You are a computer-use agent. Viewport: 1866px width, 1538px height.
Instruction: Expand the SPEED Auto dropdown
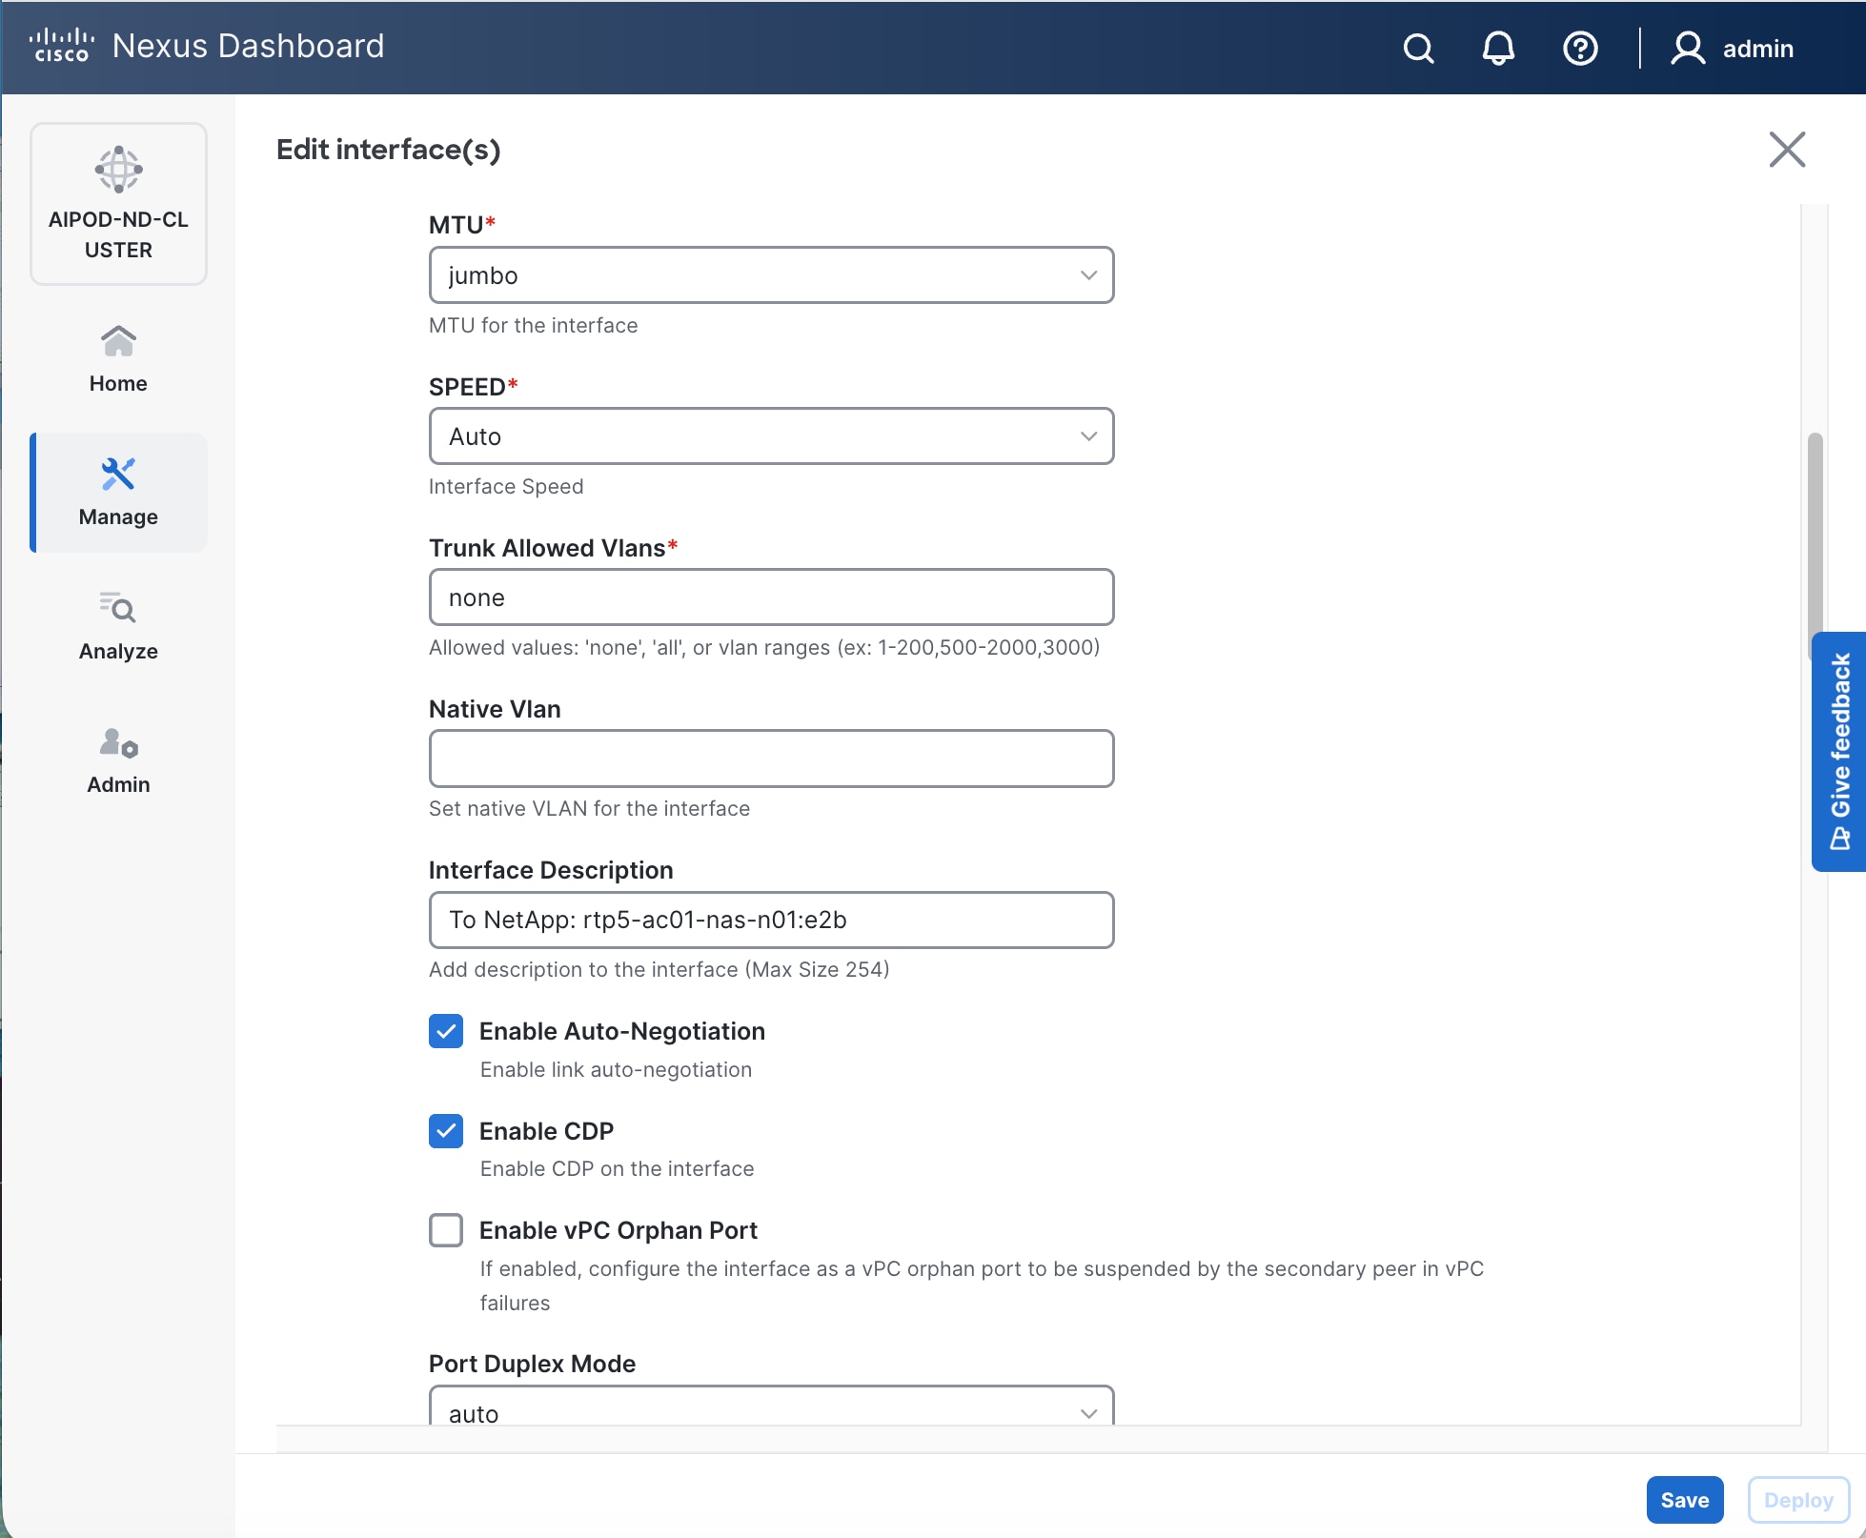tap(771, 436)
